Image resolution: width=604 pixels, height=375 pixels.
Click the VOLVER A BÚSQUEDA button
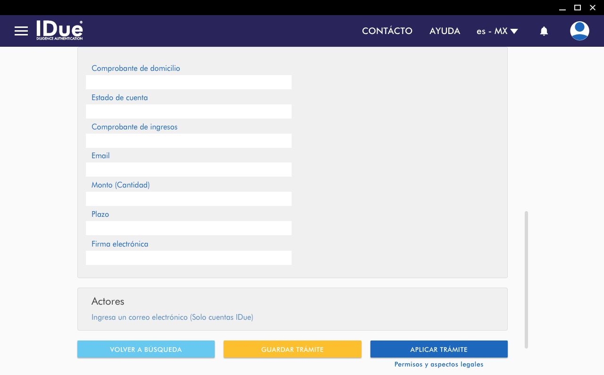pyautogui.click(x=146, y=349)
